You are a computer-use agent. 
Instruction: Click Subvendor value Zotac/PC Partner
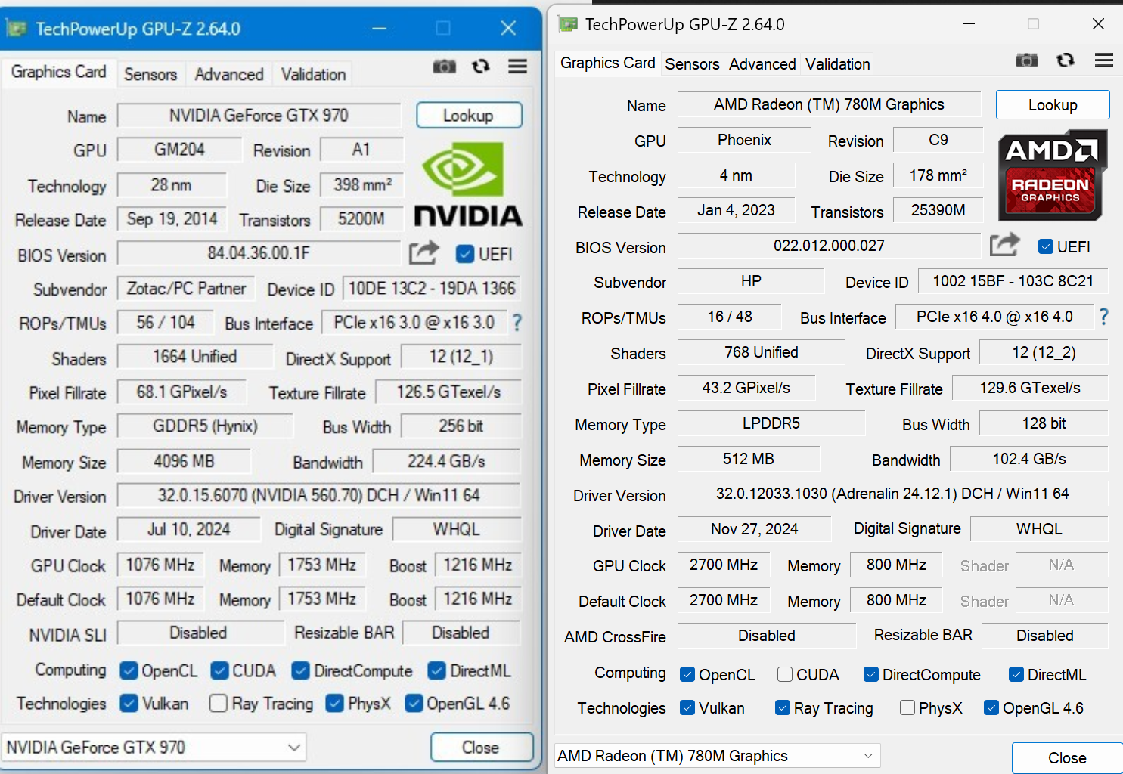click(186, 289)
